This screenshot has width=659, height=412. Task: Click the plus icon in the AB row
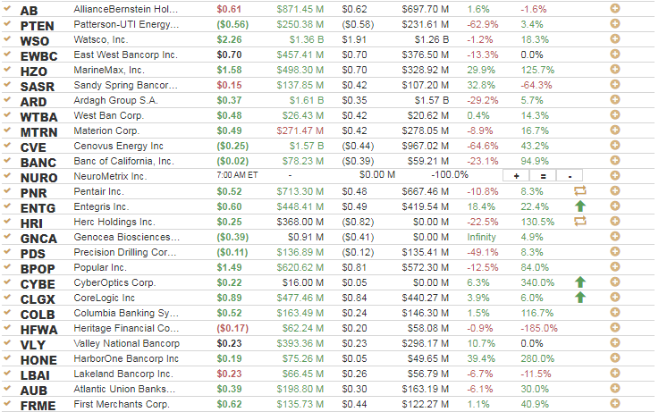coord(615,8)
